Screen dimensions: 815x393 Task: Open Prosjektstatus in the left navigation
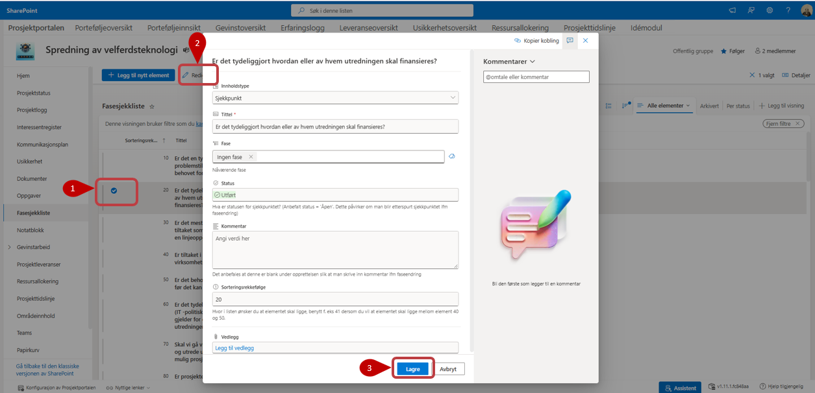coord(34,93)
